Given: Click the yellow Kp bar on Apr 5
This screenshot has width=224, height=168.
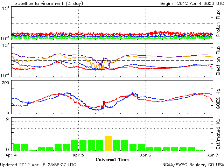Looking at the screenshot, I should point(108,143).
